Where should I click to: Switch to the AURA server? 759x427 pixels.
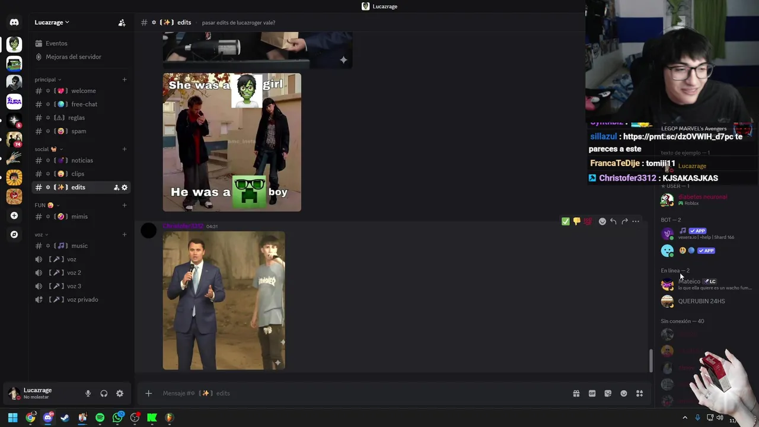[14, 101]
